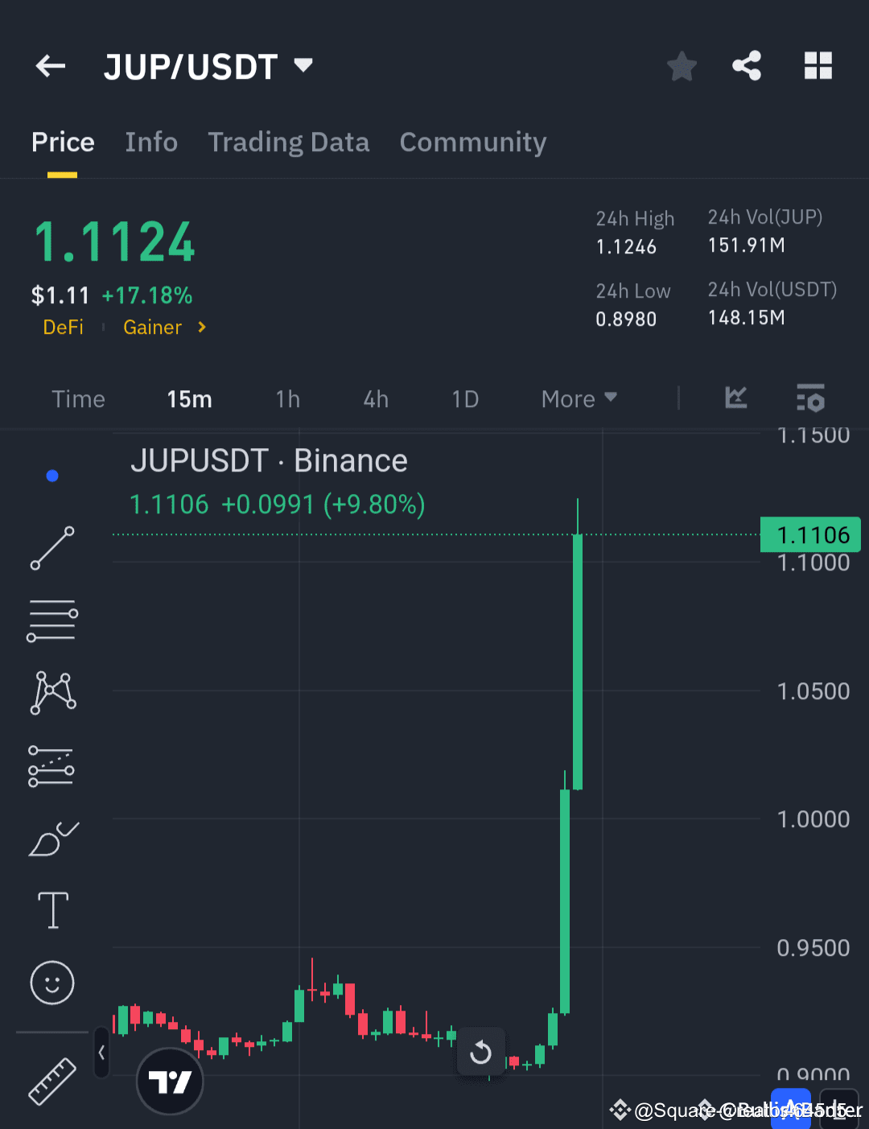
Task: Open chart indicator settings
Action: click(x=810, y=398)
